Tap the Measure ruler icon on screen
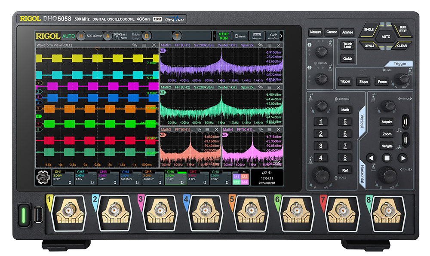The height and width of the screenshot is (256, 430). pos(257,36)
